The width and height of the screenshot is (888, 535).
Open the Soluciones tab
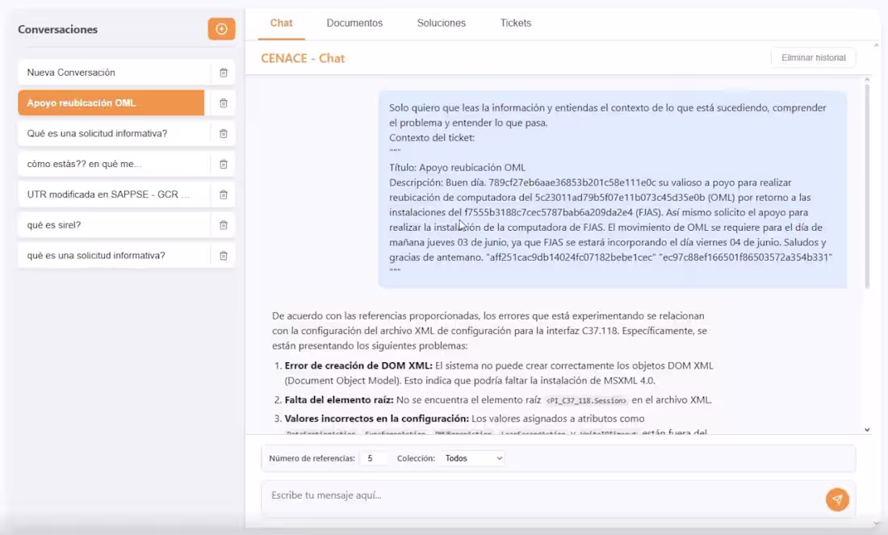tap(441, 23)
